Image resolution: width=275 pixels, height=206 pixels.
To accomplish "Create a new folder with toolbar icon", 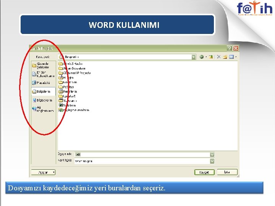I will pyautogui.click(x=225, y=57).
